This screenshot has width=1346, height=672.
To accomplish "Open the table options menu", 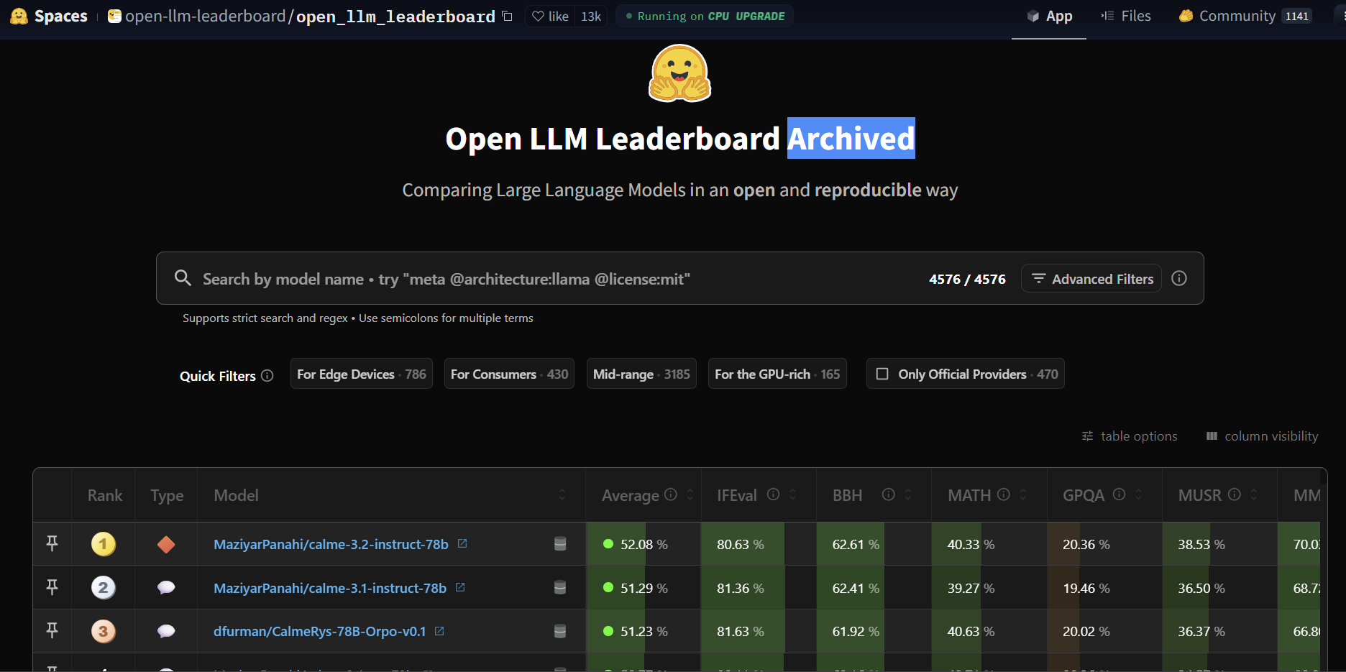I will 1130,436.
